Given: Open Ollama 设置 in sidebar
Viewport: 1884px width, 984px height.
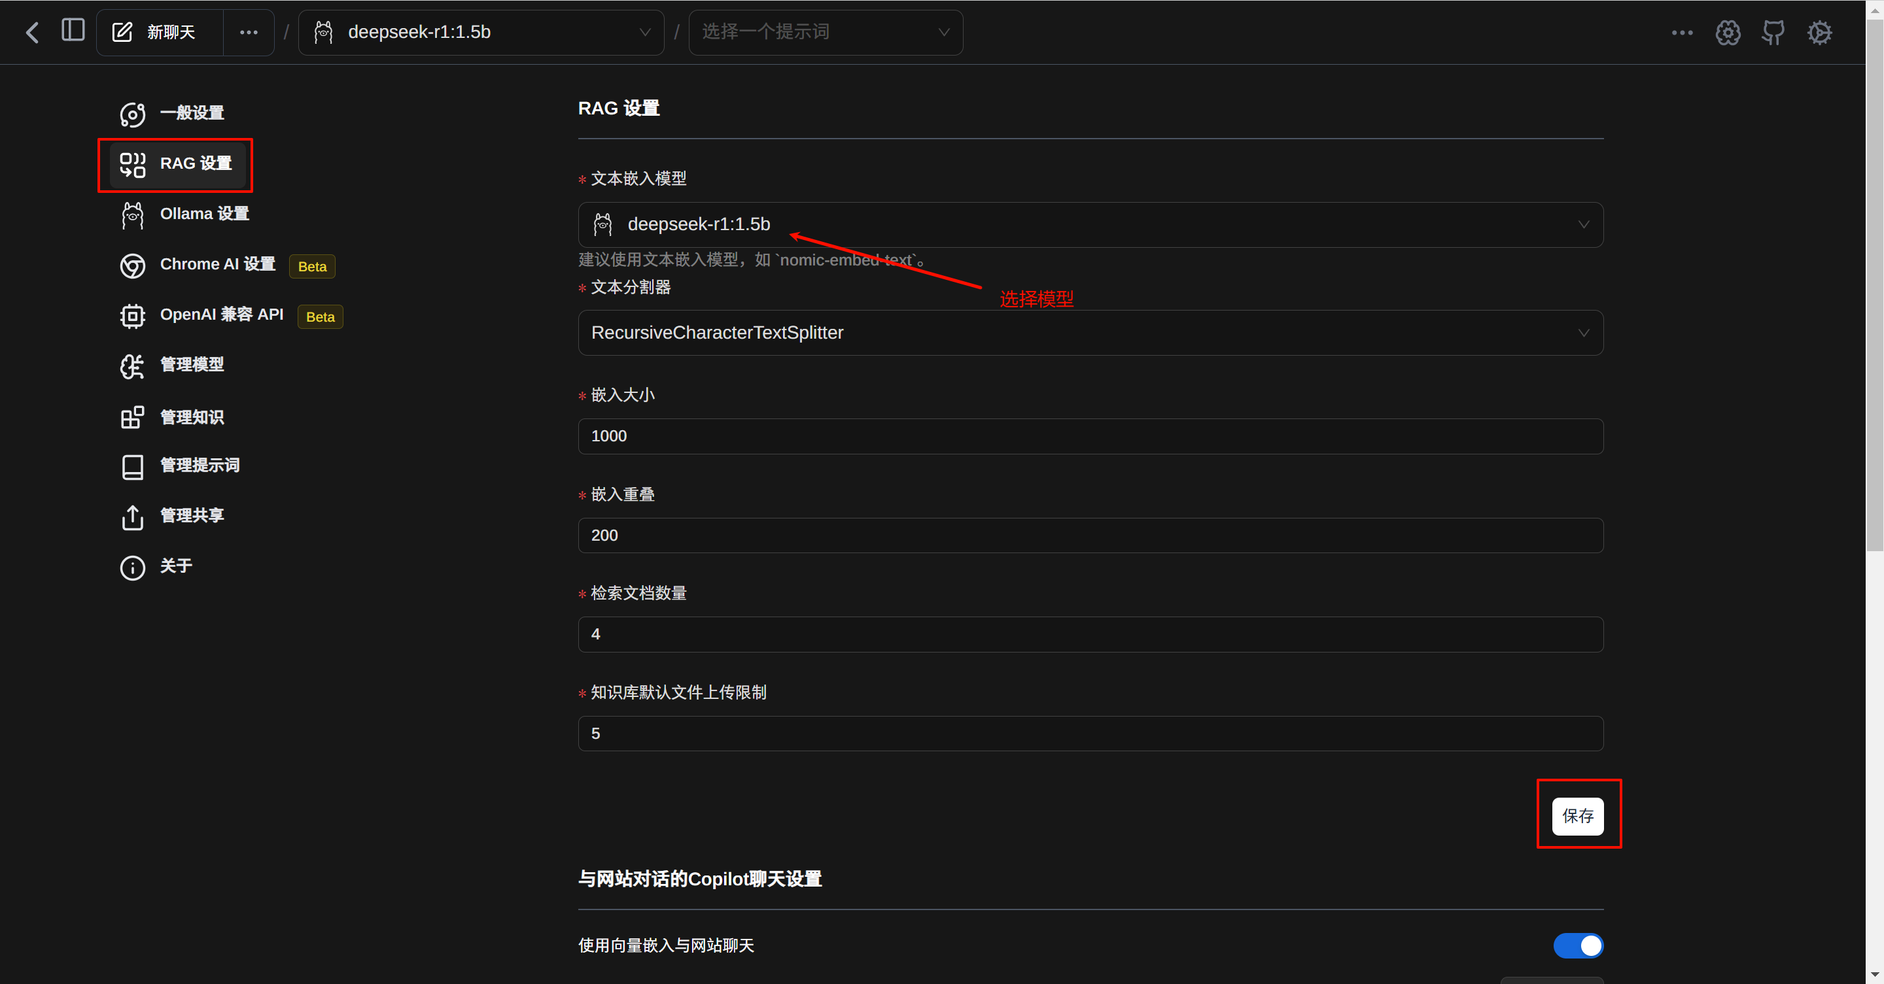Looking at the screenshot, I should (x=203, y=213).
